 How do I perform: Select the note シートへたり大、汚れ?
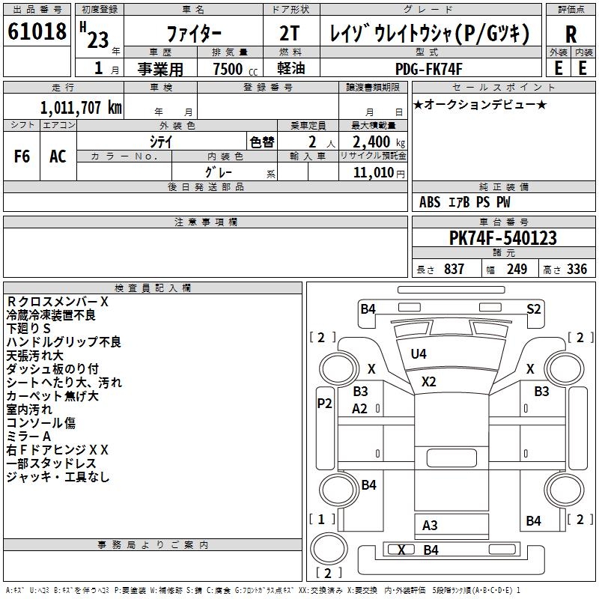[64, 383]
